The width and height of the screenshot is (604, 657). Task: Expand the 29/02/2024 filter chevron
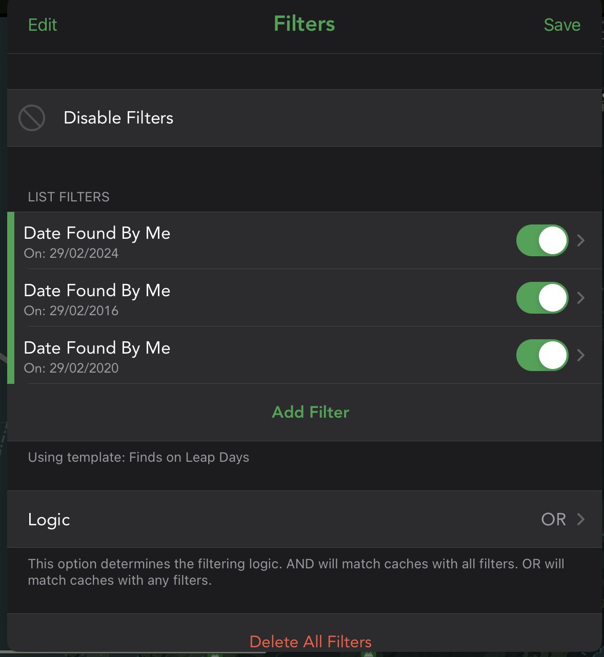pyautogui.click(x=581, y=240)
